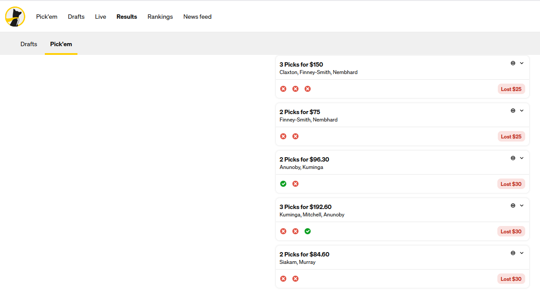Click Lost $25 badge on $75 entry
This screenshot has width=540, height=290.
(x=511, y=136)
